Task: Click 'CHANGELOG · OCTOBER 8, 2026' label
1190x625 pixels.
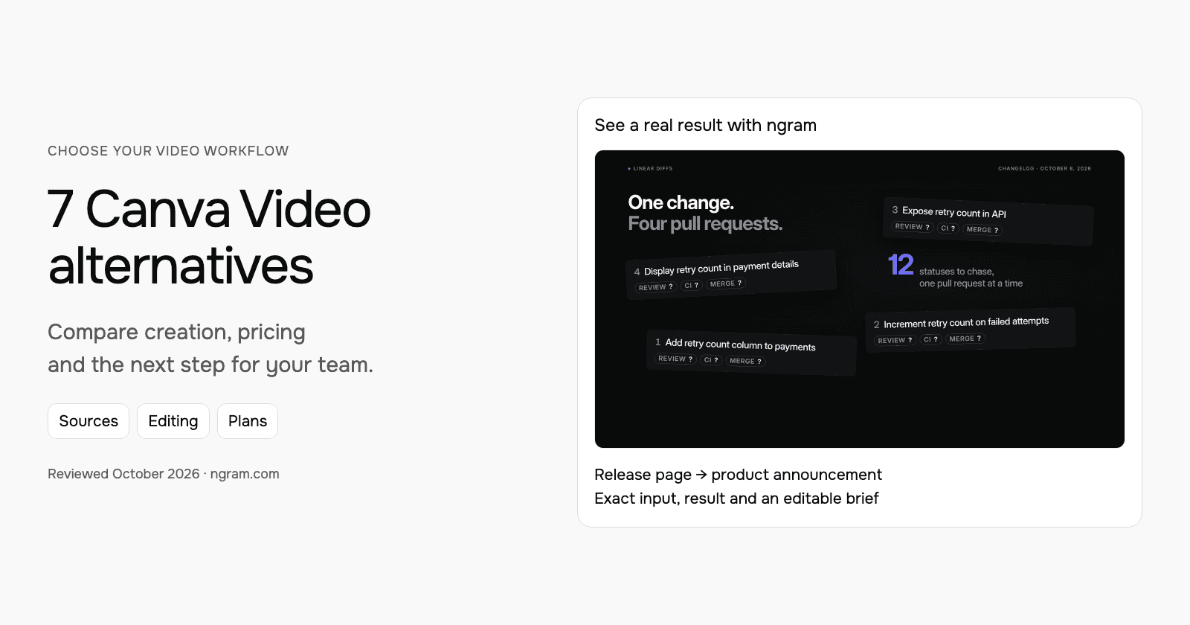Action: click(1044, 169)
